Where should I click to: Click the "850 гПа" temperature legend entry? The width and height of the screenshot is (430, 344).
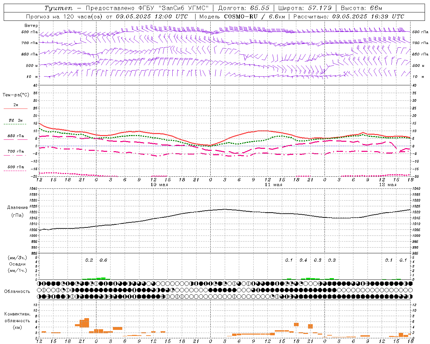tap(16, 136)
